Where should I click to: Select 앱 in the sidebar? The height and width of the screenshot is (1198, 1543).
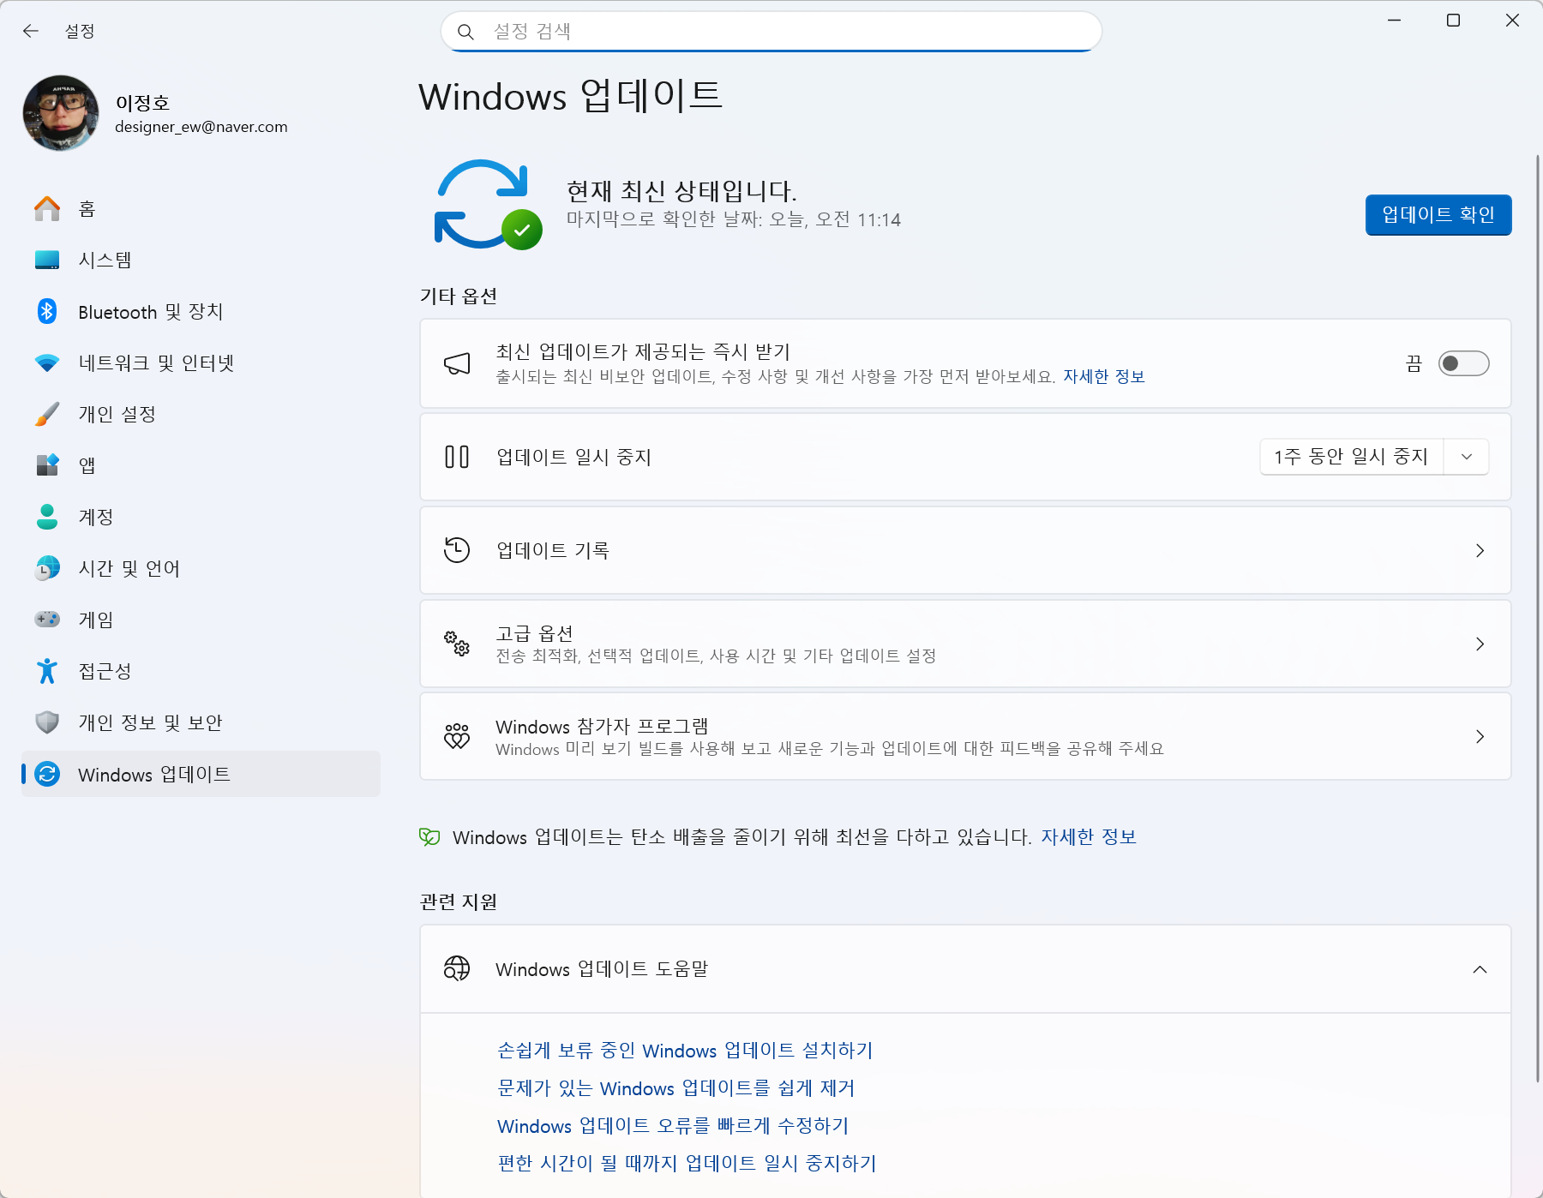tap(201, 465)
